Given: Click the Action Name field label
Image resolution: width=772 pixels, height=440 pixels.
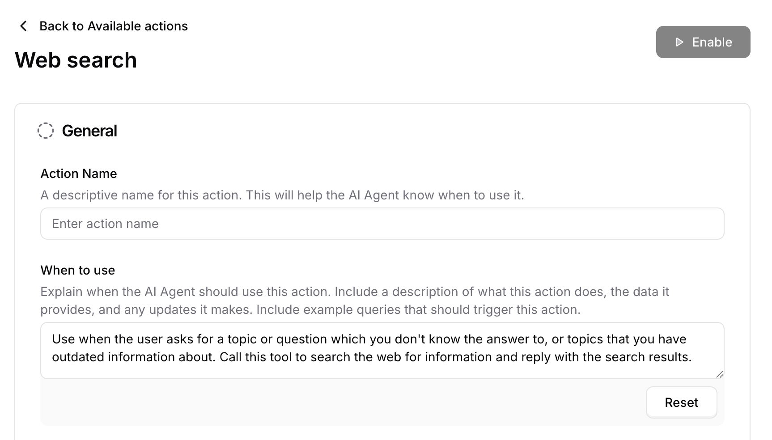Looking at the screenshot, I should pos(79,173).
